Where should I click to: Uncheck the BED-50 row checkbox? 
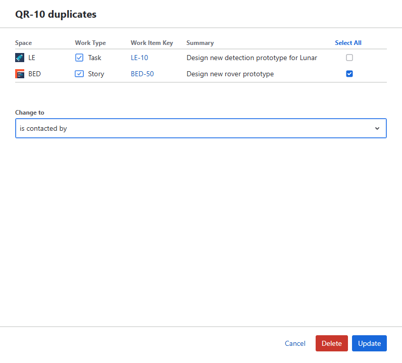click(x=349, y=74)
